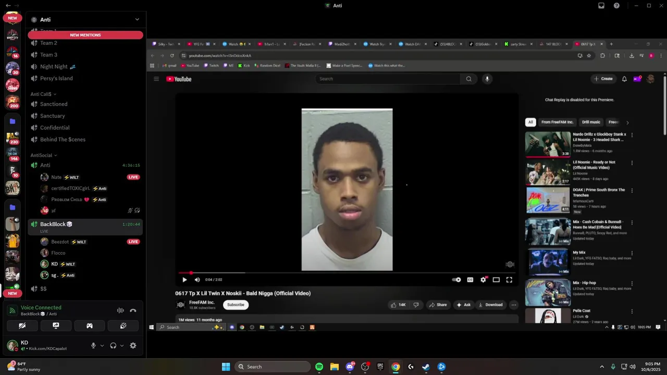Open YouTube player settings gear
The width and height of the screenshot is (667, 375).
pyautogui.click(x=483, y=280)
